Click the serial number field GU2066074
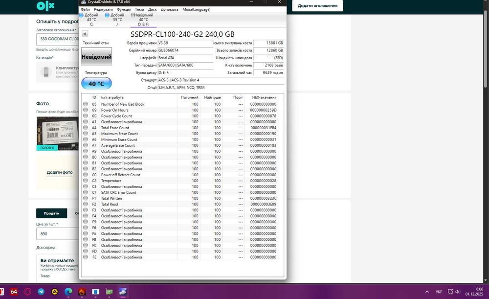This screenshot has width=489, height=299. coord(185,50)
